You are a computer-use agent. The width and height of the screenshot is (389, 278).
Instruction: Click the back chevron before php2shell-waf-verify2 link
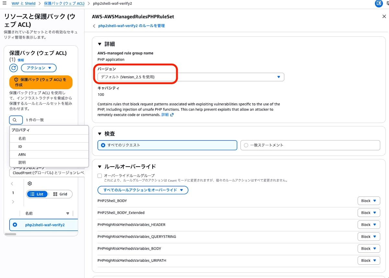click(94, 26)
